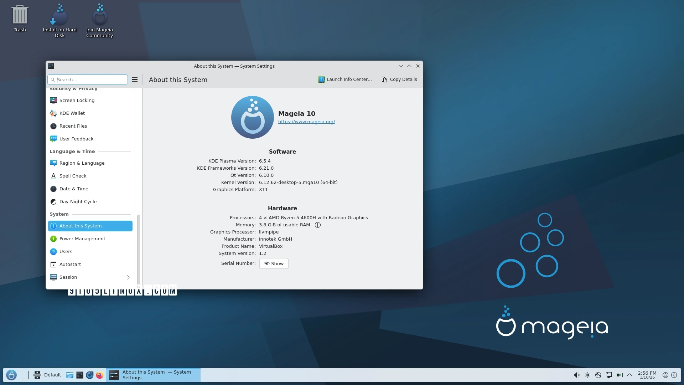Select Users in the System section

(x=66, y=251)
